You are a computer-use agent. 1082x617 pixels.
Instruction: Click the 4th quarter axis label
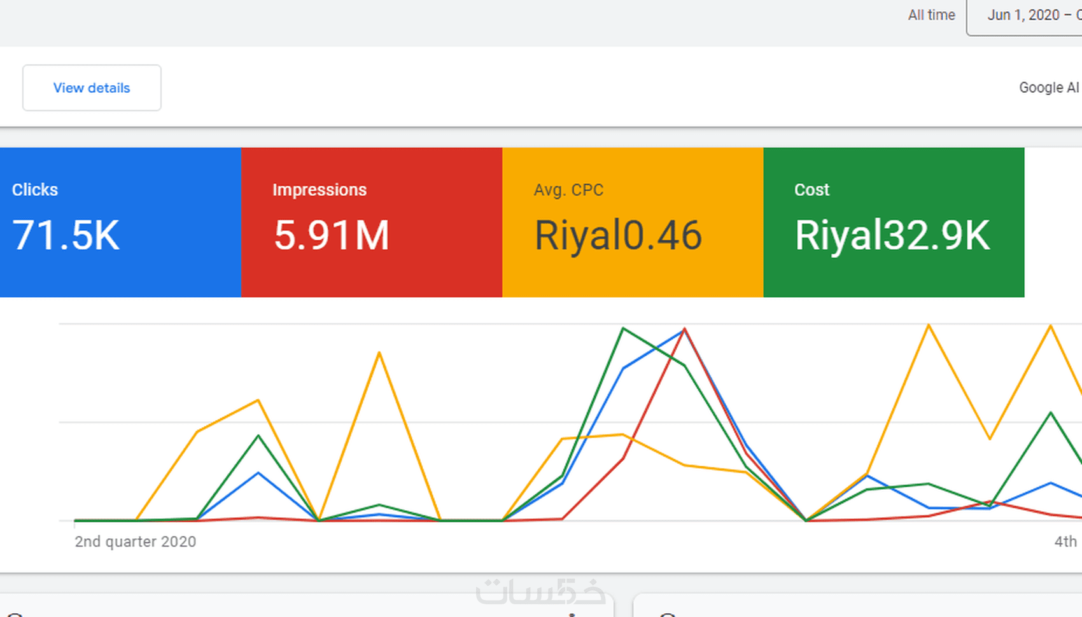1066,541
